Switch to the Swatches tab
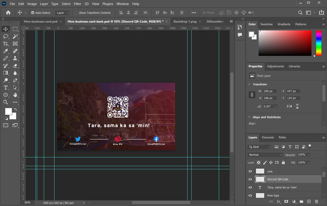 coord(266,24)
